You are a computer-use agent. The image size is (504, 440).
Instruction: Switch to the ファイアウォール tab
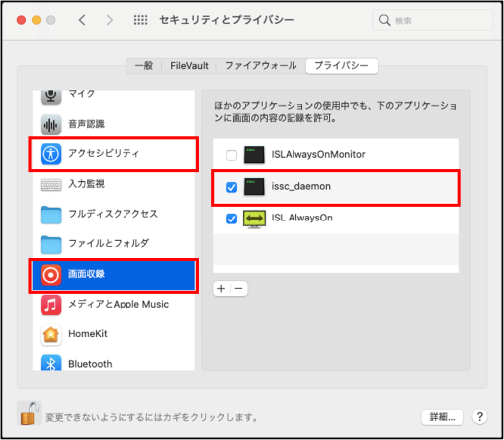pyautogui.click(x=261, y=66)
